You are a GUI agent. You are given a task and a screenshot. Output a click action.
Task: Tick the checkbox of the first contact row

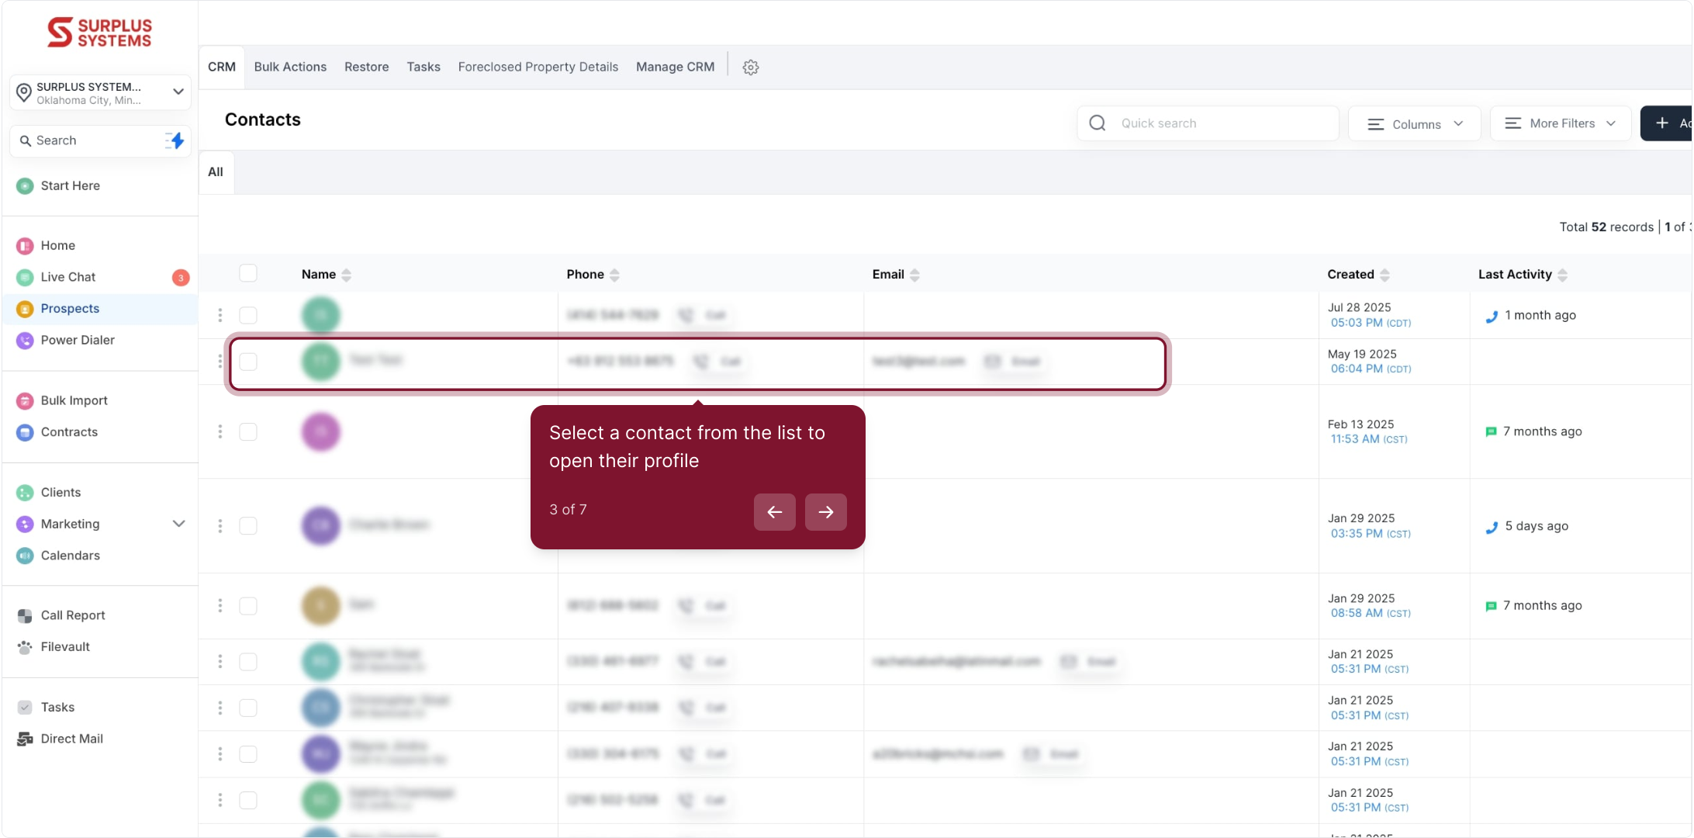(x=248, y=315)
